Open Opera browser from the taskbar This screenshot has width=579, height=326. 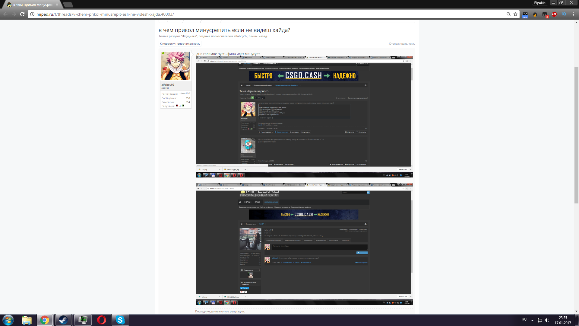[x=102, y=320]
